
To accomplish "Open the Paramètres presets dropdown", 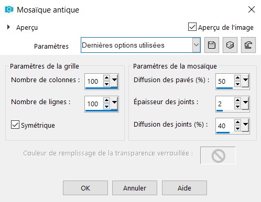I will (x=196, y=45).
